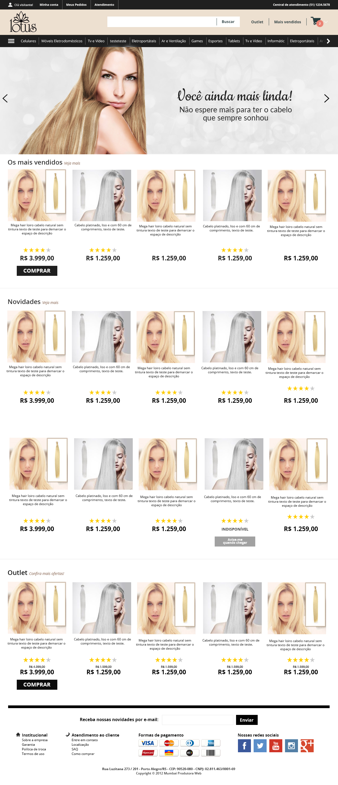338x785 pixels.
Task: Click the Enviar newsletter button
Action: tap(247, 720)
